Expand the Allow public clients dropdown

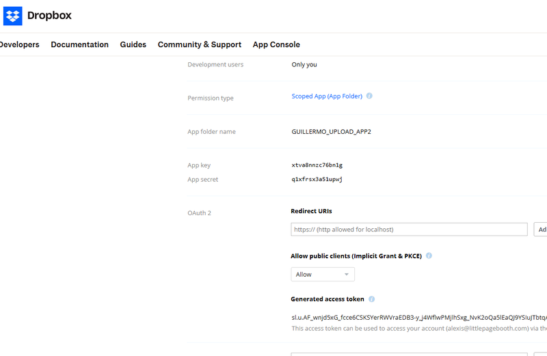323,275
